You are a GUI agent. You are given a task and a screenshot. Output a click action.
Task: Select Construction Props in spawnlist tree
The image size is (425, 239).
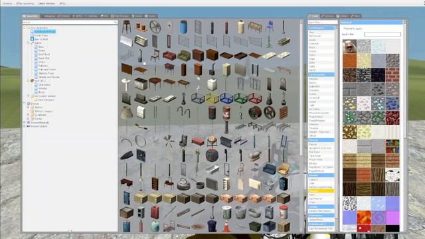(45, 32)
